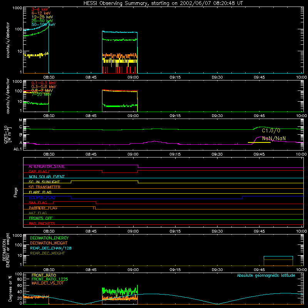Click the FRONT_RATIO legend label
Image resolution: width=308 pixels, height=308 pixels.
[x=44, y=275]
